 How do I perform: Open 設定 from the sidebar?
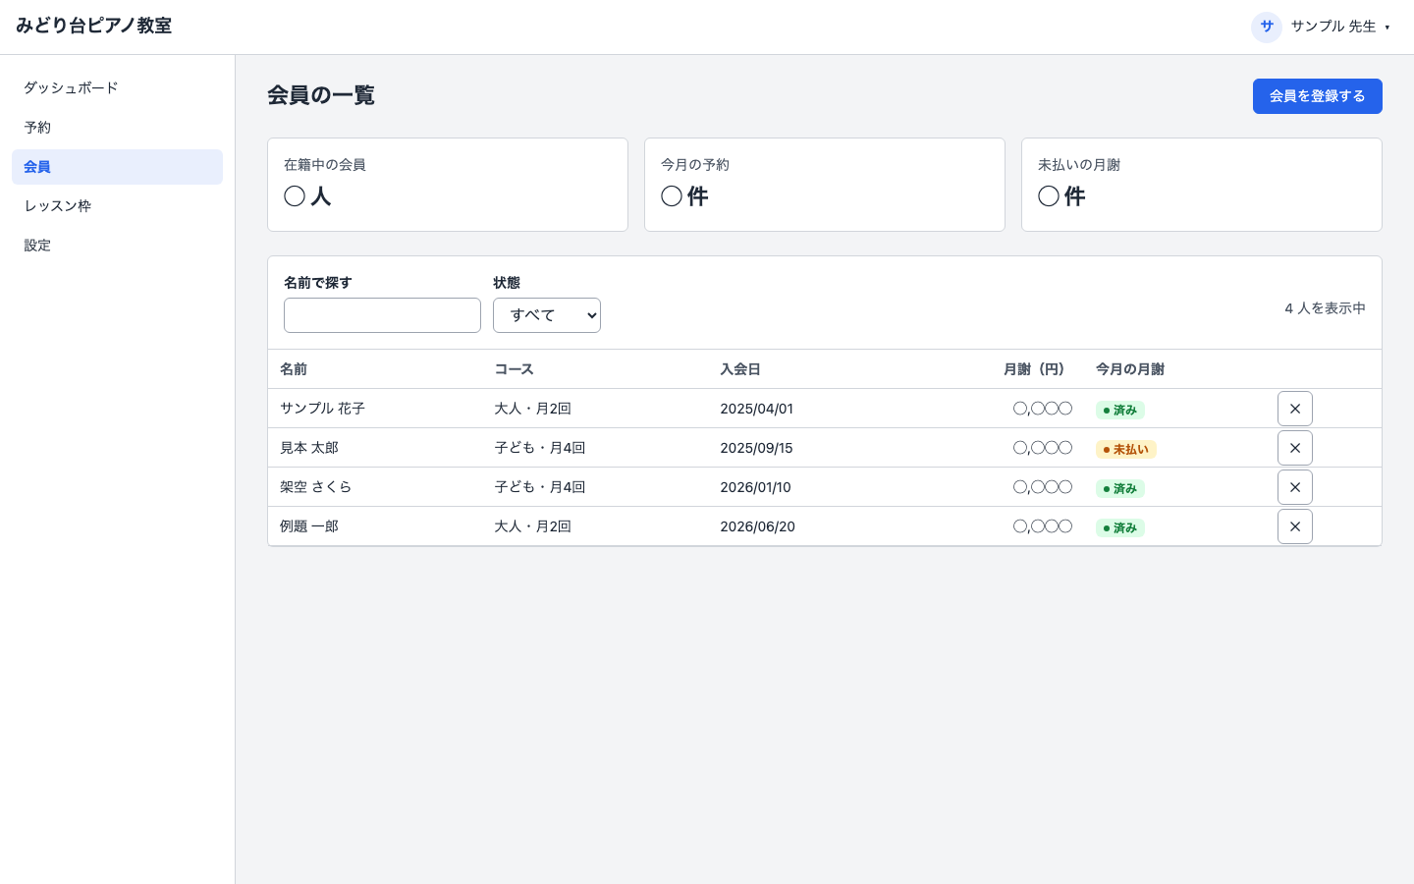pyautogui.click(x=117, y=246)
